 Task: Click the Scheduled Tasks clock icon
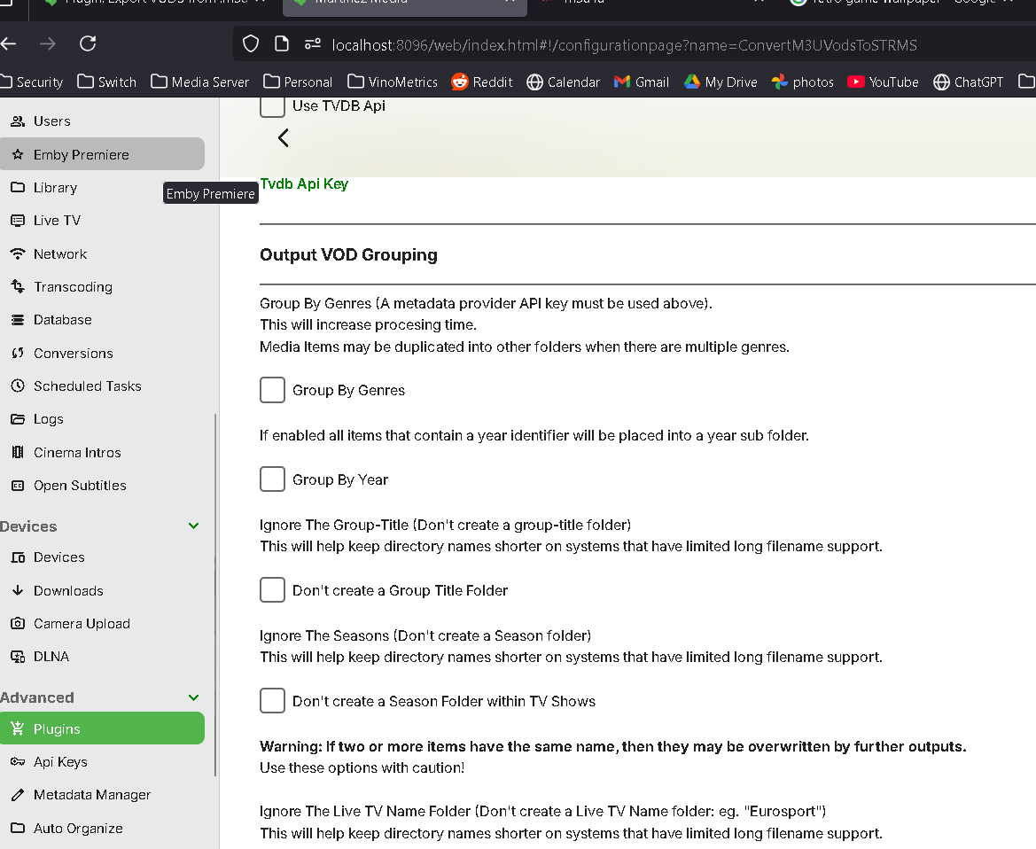pyautogui.click(x=17, y=386)
